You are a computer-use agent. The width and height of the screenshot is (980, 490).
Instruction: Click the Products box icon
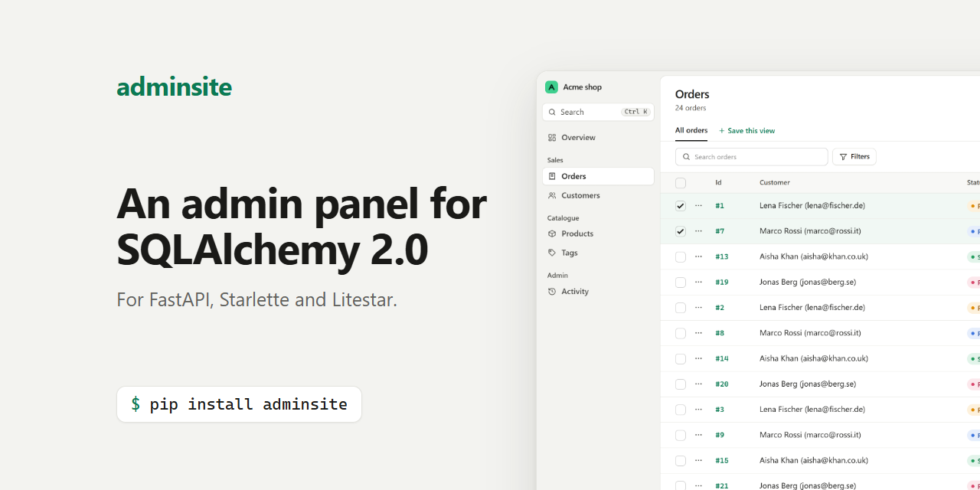[552, 234]
